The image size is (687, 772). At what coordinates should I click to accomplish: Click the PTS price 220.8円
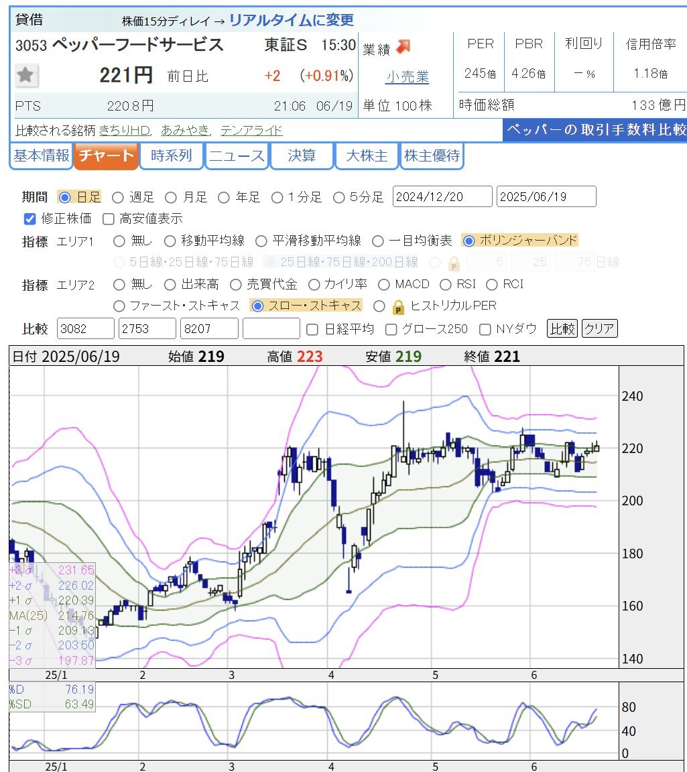(131, 106)
